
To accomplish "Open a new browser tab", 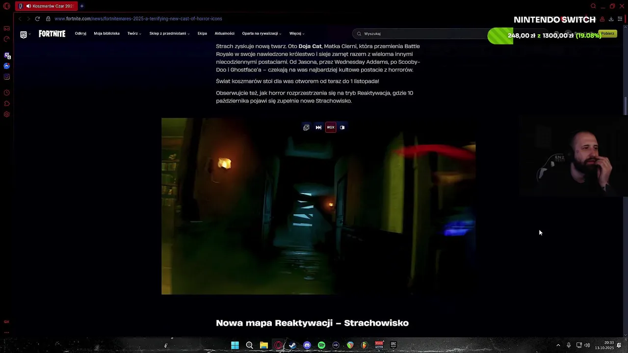I will 82,6.
